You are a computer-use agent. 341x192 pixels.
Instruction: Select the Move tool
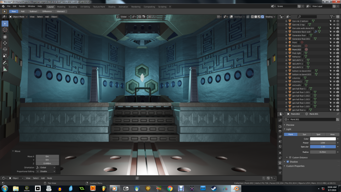coord(5,43)
